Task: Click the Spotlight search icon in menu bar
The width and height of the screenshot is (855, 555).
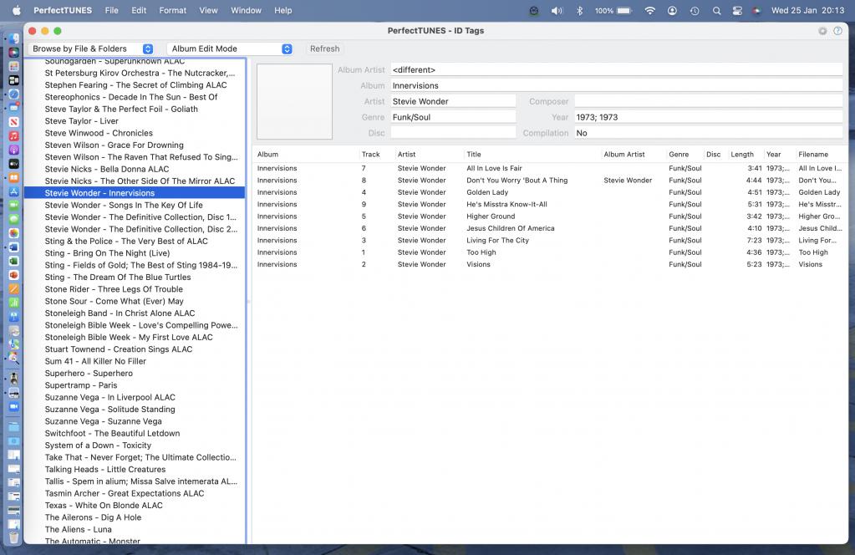Action: 716,11
